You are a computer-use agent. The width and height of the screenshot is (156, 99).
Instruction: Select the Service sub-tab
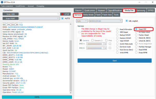[x=78, y=15]
